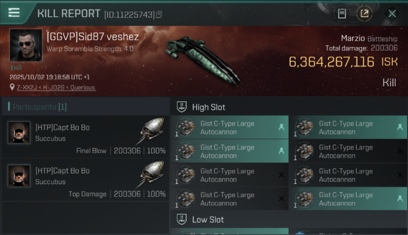Click the High Slot section icon
Image resolution: width=408 pixels, height=235 pixels.
[182, 107]
